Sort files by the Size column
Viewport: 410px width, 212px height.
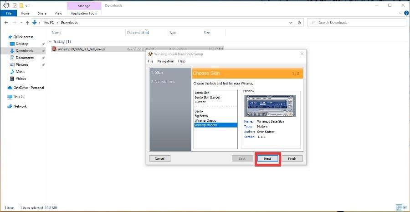coord(206,33)
